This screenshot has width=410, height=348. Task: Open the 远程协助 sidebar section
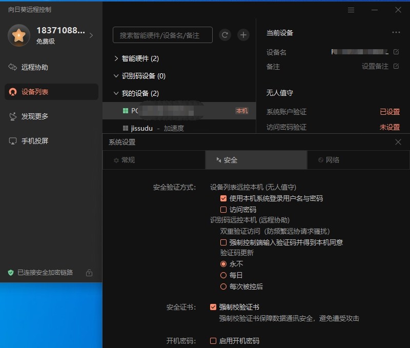tap(38, 67)
